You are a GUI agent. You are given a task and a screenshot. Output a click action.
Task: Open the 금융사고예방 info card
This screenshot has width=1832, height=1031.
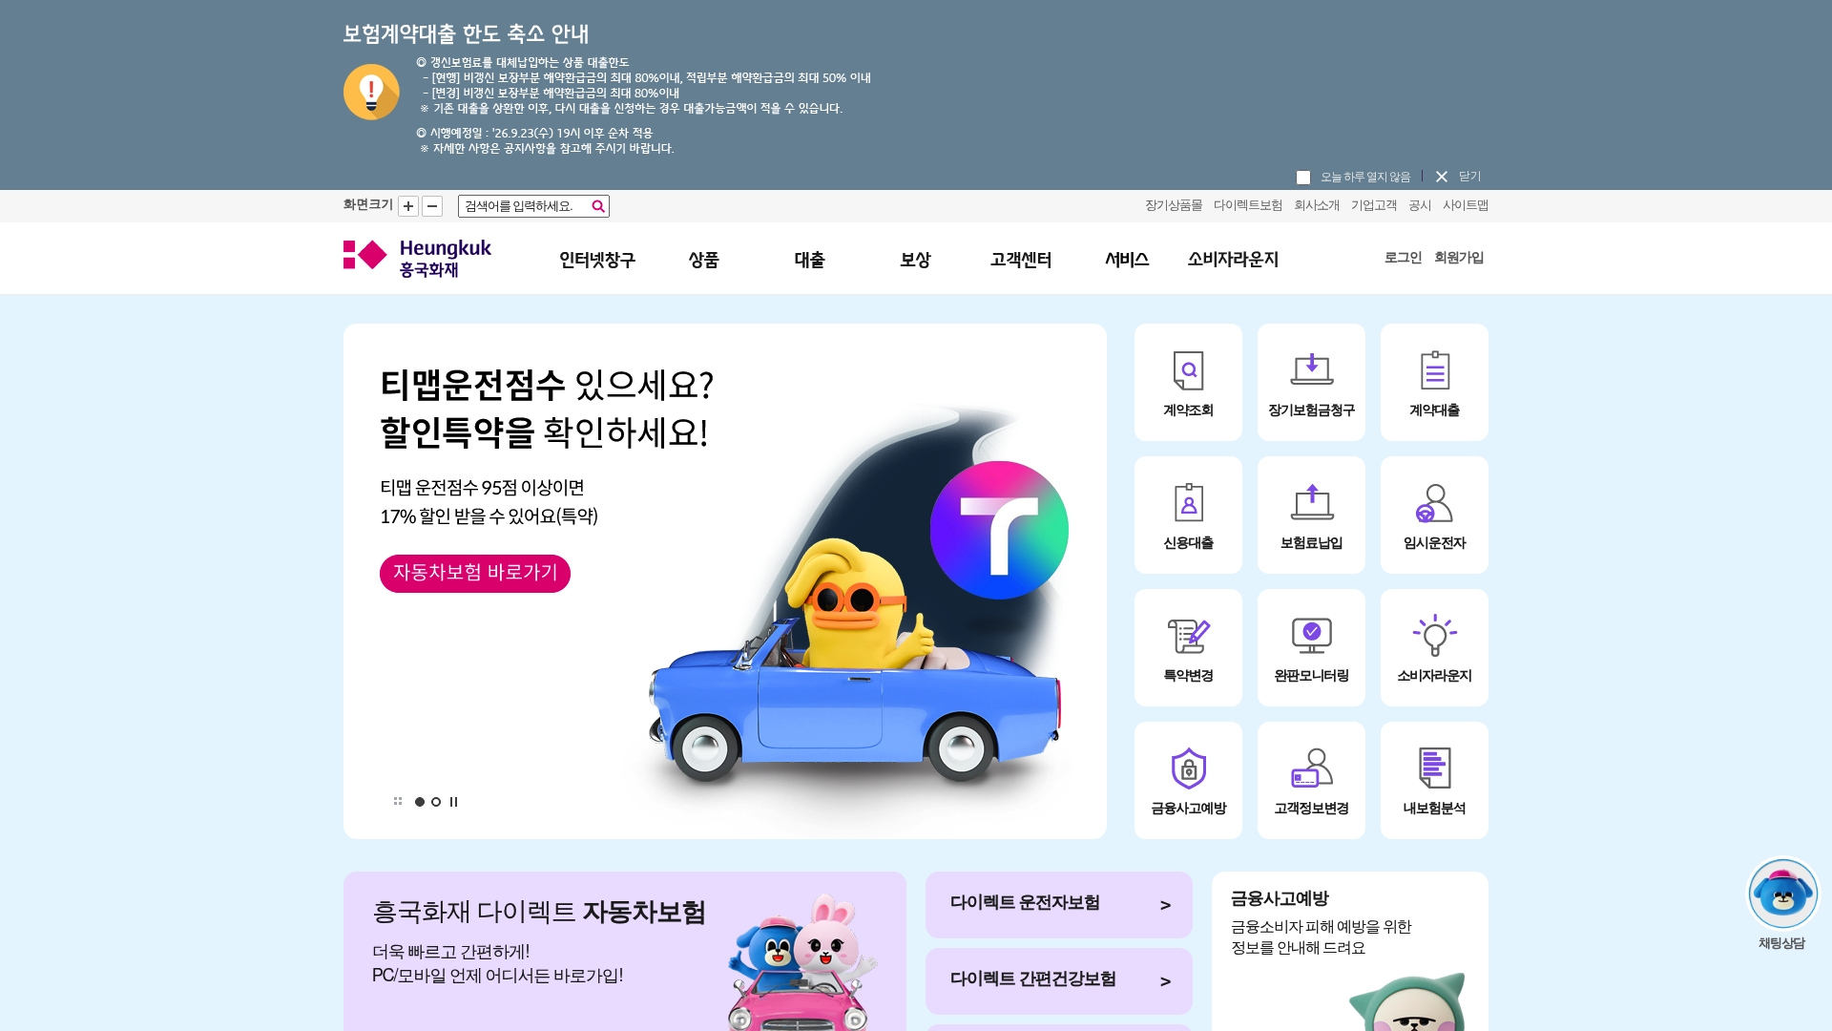pos(1350,951)
